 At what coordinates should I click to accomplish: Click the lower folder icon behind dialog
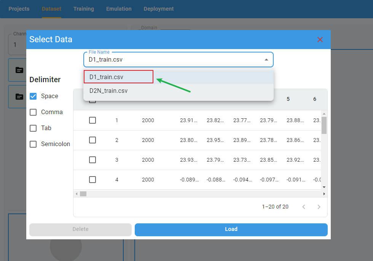click(19, 97)
